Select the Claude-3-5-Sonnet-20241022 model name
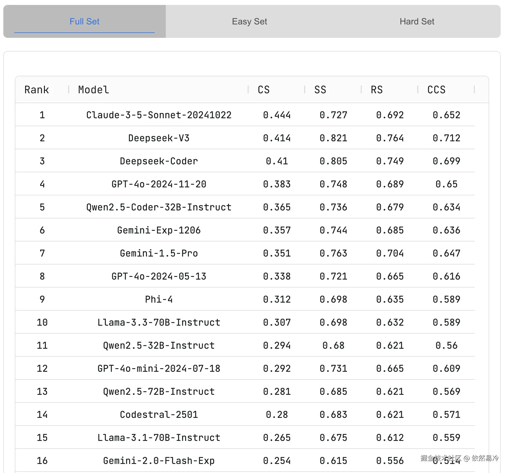This screenshot has height=473, width=510. 159,115
